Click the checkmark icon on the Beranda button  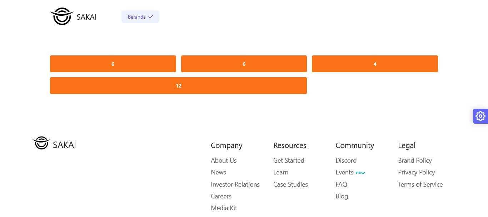coord(151,16)
